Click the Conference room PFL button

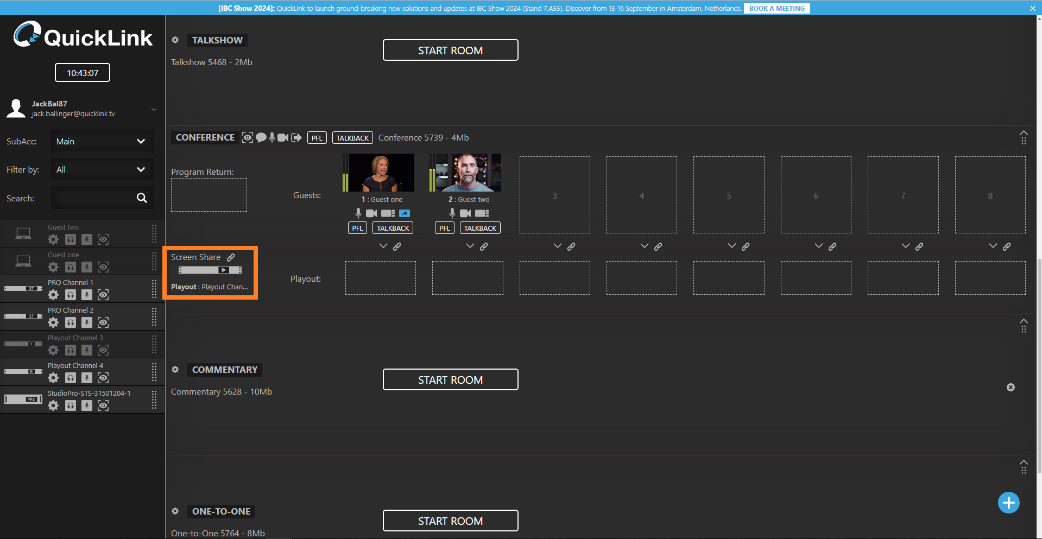click(317, 138)
